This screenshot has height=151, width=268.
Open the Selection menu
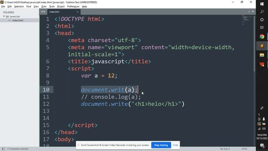[x=19, y=7]
